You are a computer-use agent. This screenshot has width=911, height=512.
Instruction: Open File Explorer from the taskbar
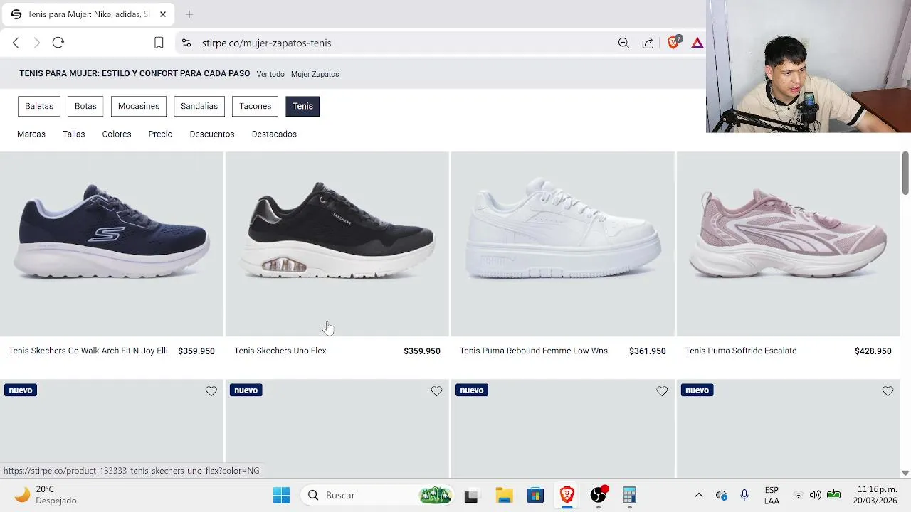point(504,495)
